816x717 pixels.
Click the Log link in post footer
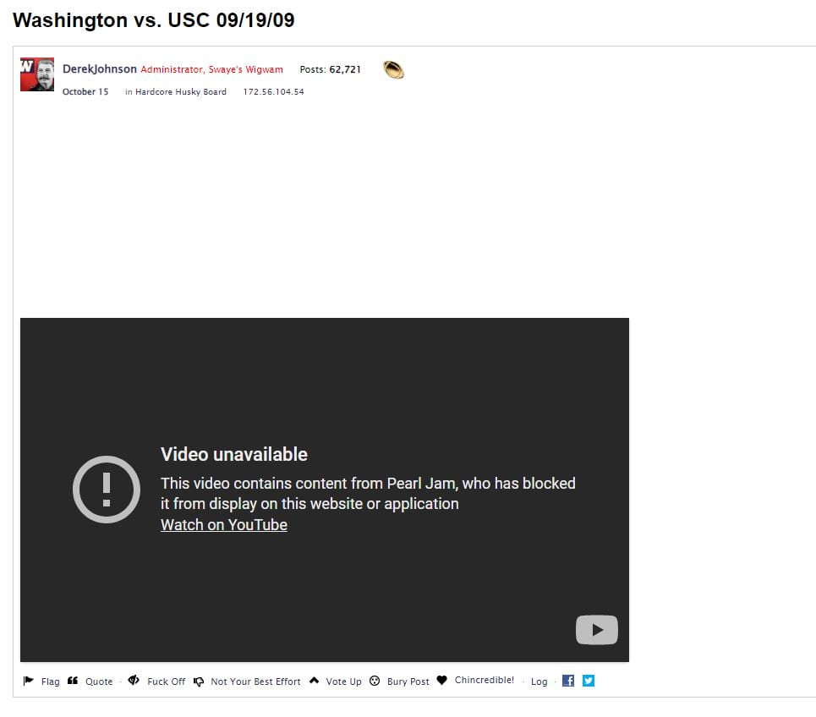(x=539, y=681)
